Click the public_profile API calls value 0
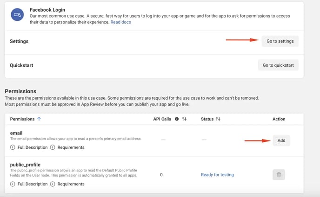320x197 pixels. (161, 175)
